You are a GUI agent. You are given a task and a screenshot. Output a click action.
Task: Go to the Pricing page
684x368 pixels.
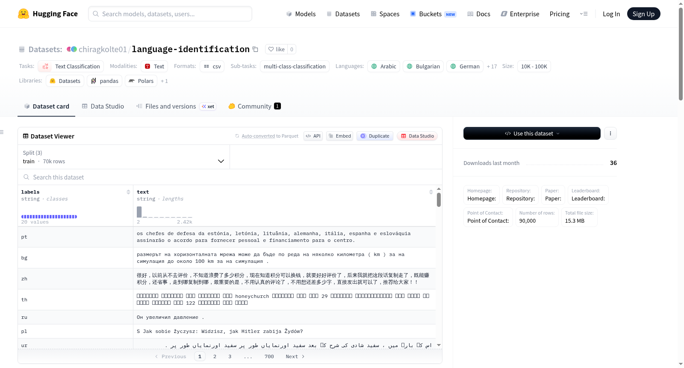coord(560,14)
